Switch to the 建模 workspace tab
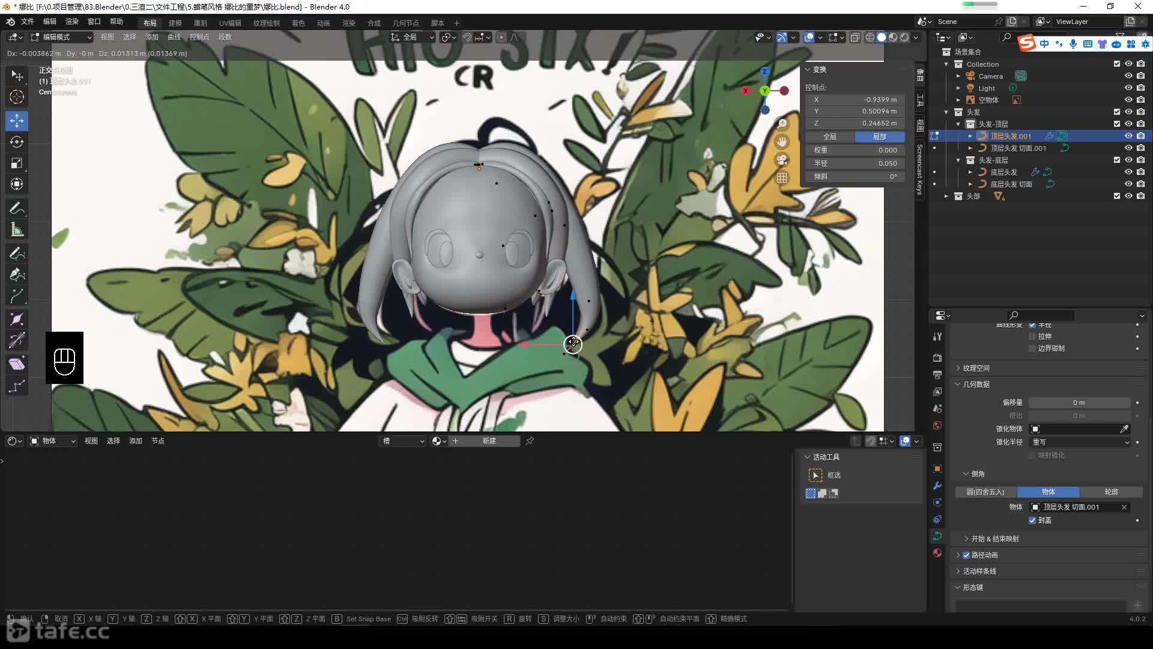 [x=175, y=23]
